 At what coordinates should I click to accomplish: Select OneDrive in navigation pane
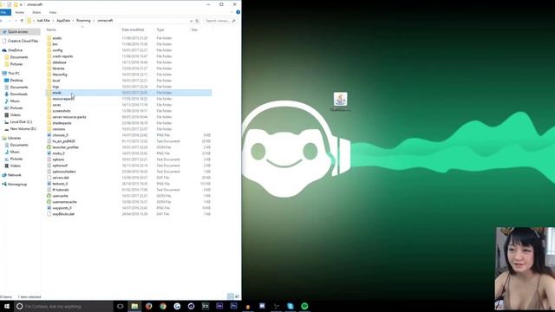coord(16,50)
